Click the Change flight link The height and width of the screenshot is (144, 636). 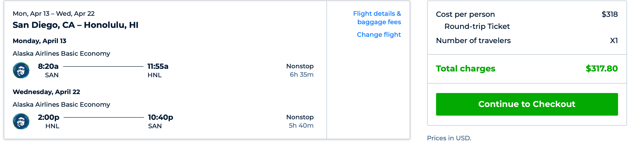tap(379, 35)
